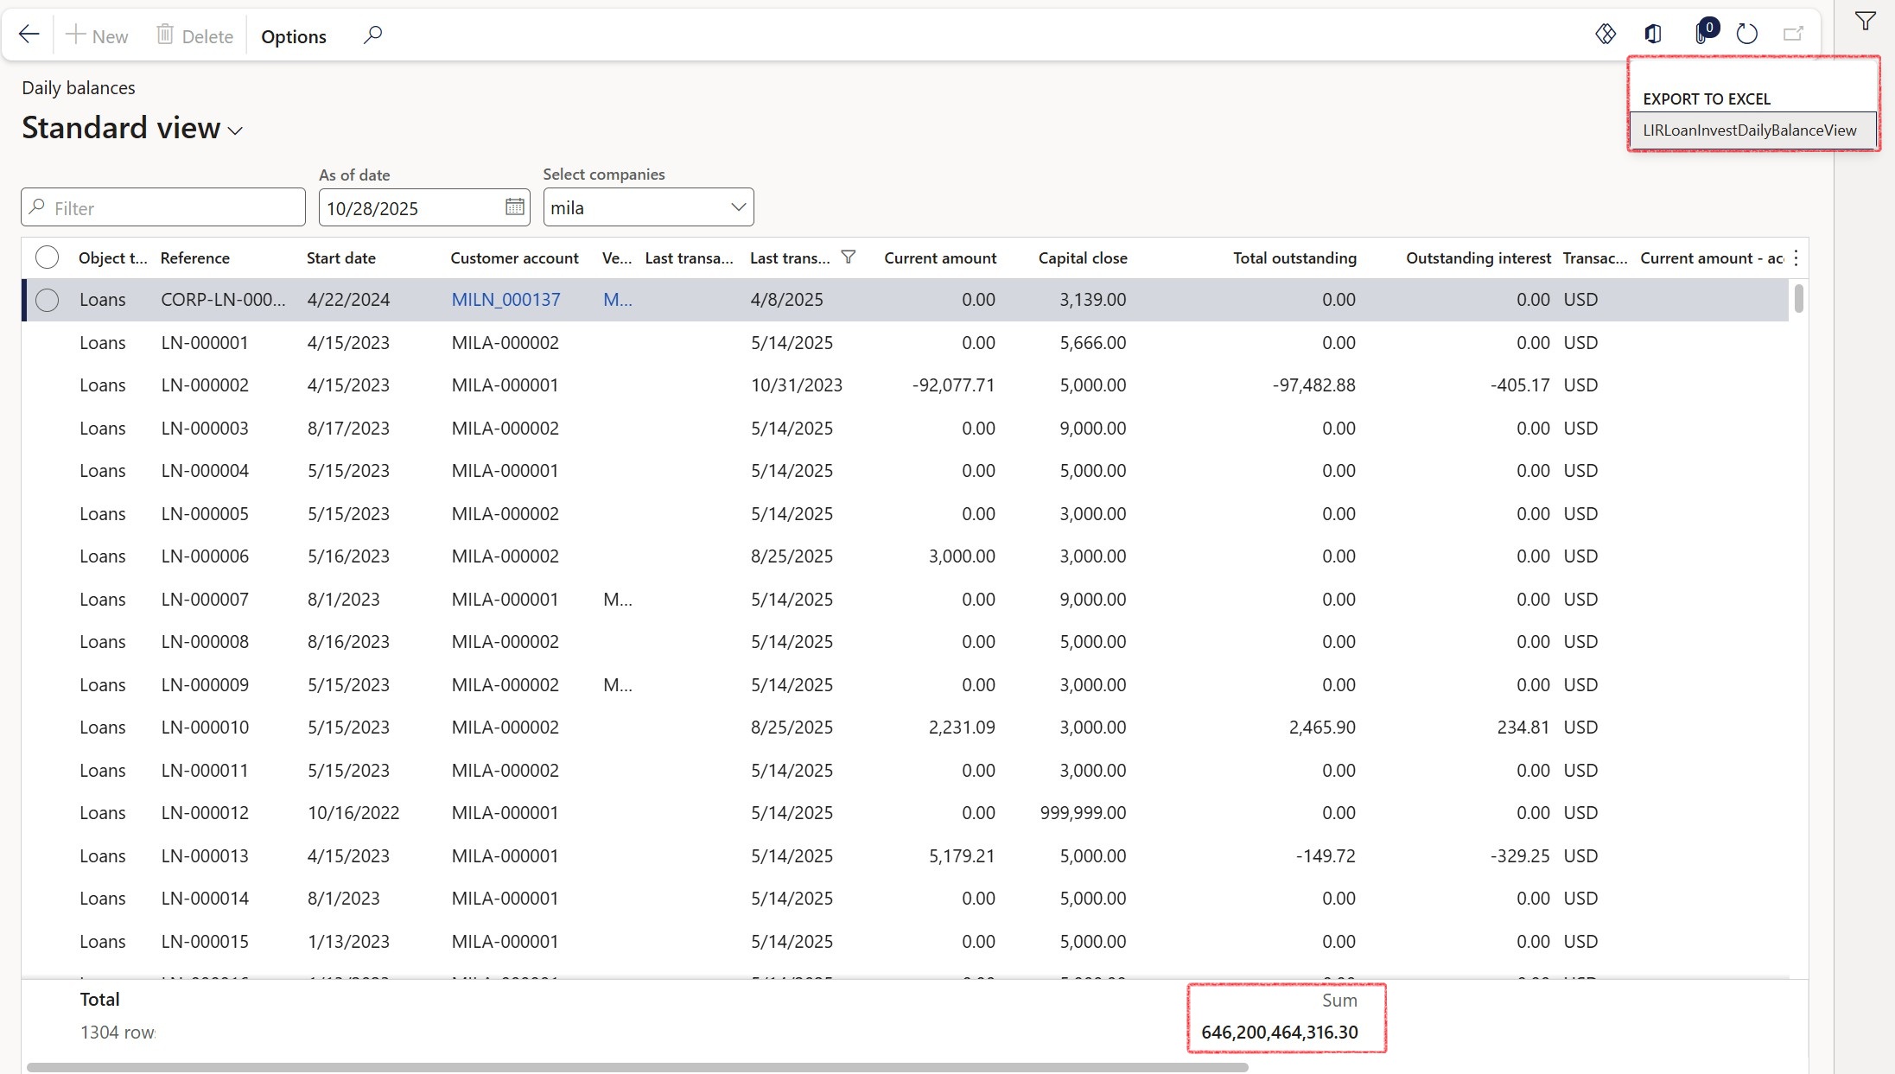Viewport: 1895px width, 1074px height.
Task: Open the grid filter funnel icon
Action: [x=1864, y=21]
